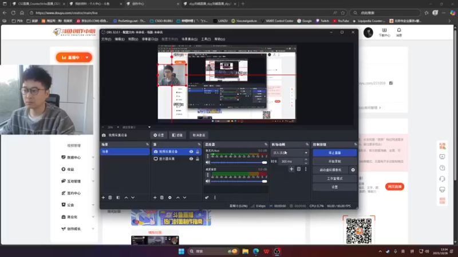Viewport: 458px width, 257px height.
Task: Open virtual camera settings gear
Action: 353,170
